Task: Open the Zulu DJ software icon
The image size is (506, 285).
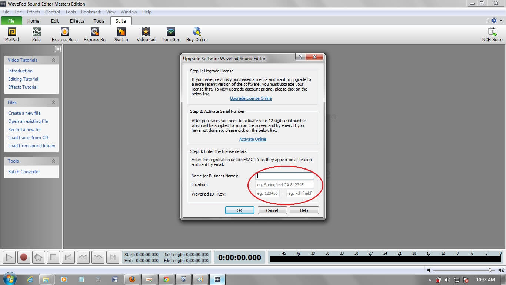Action: 36,35
